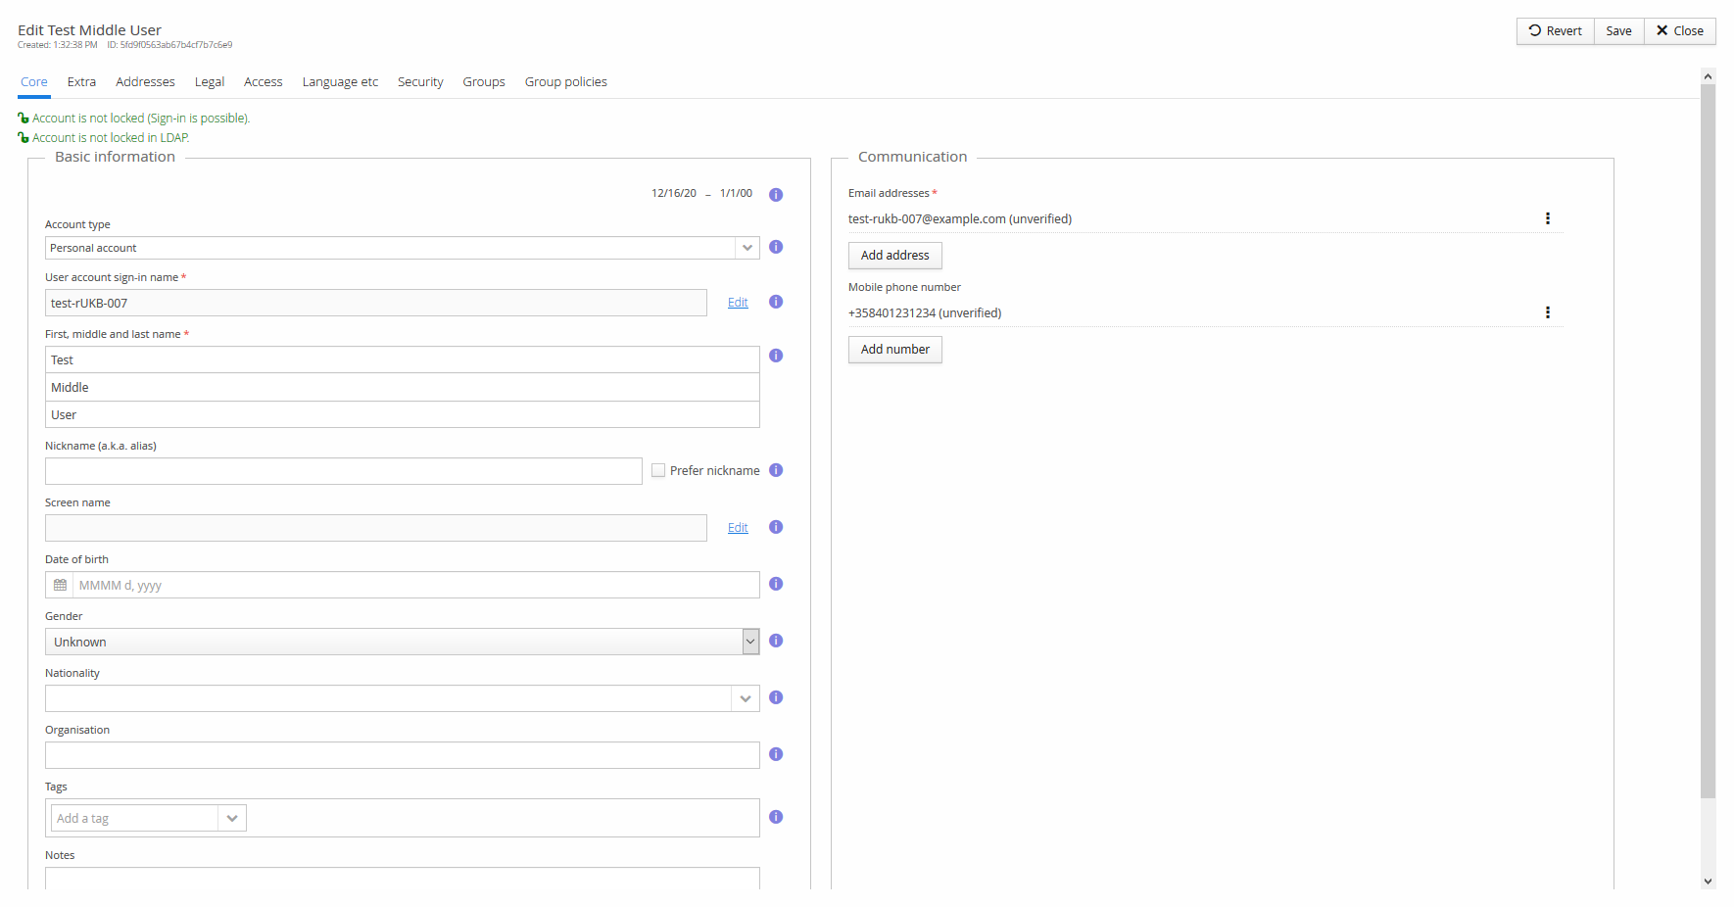Open calendar picker for Date of birth

(60, 585)
